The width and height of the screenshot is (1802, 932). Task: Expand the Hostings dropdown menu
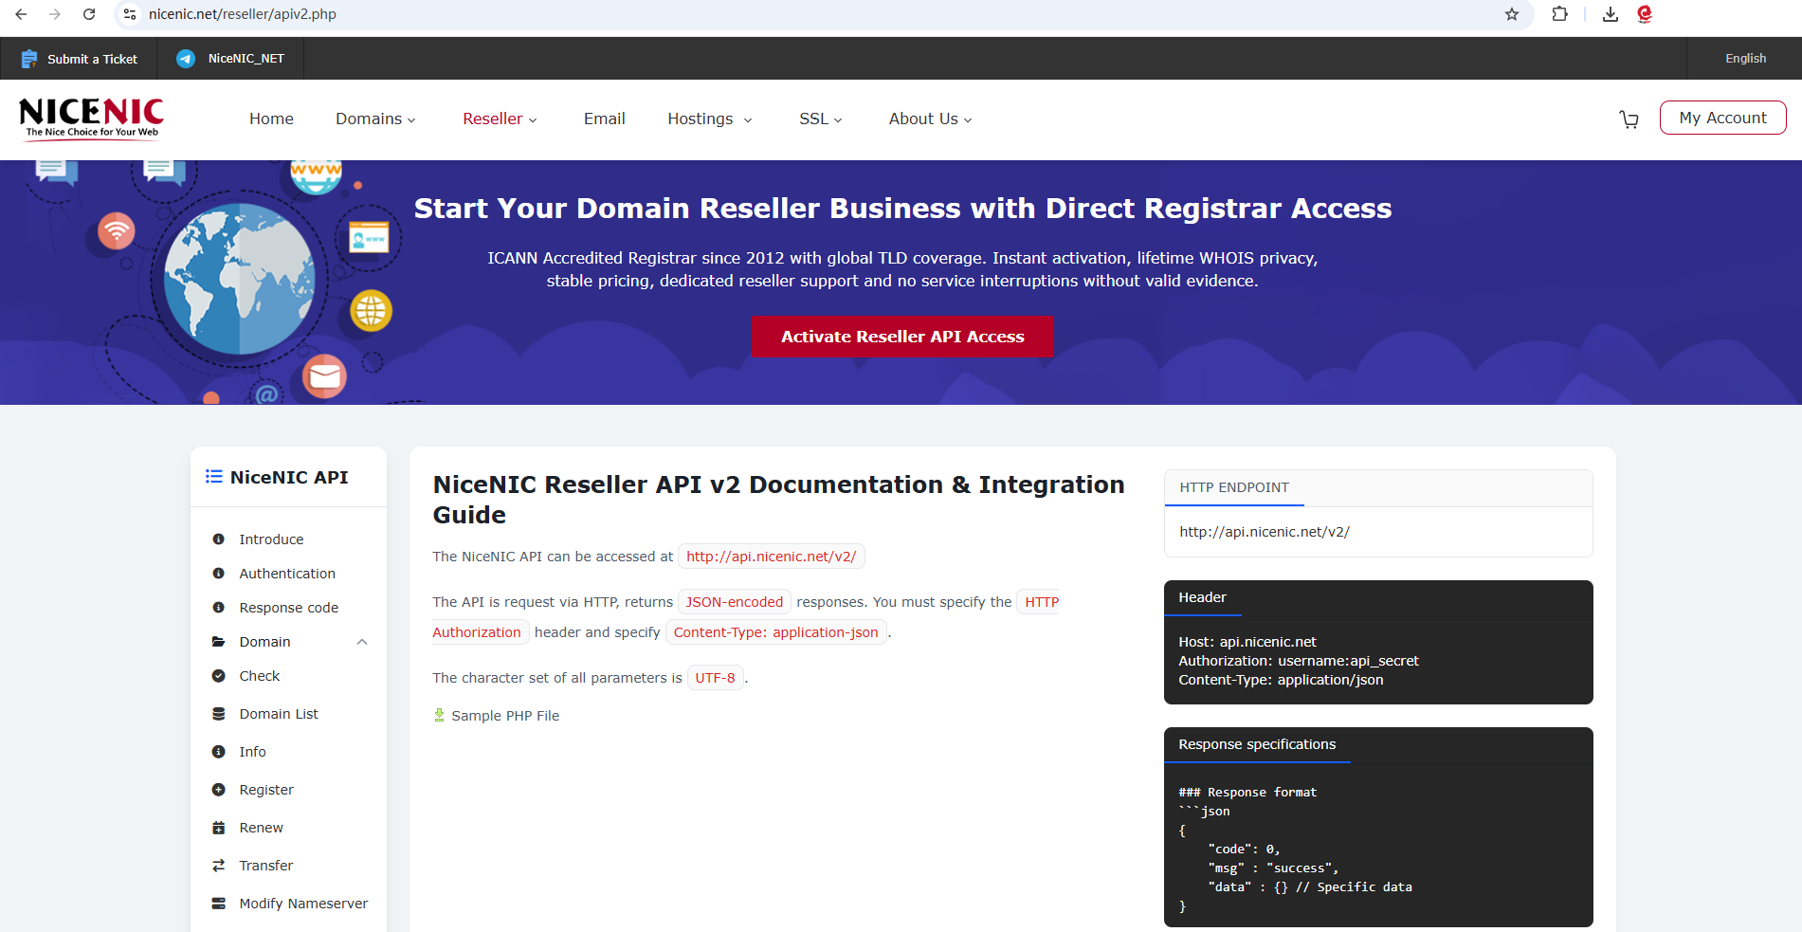coord(710,119)
